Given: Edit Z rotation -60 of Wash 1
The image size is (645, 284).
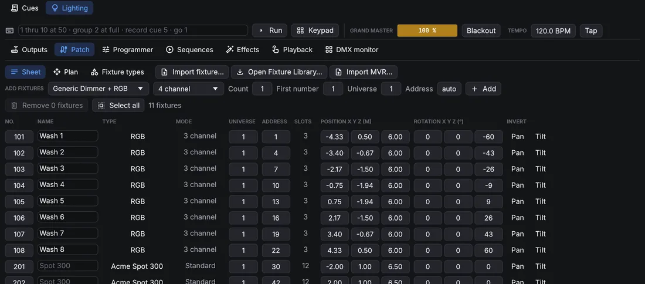Looking at the screenshot, I should 488,137.
